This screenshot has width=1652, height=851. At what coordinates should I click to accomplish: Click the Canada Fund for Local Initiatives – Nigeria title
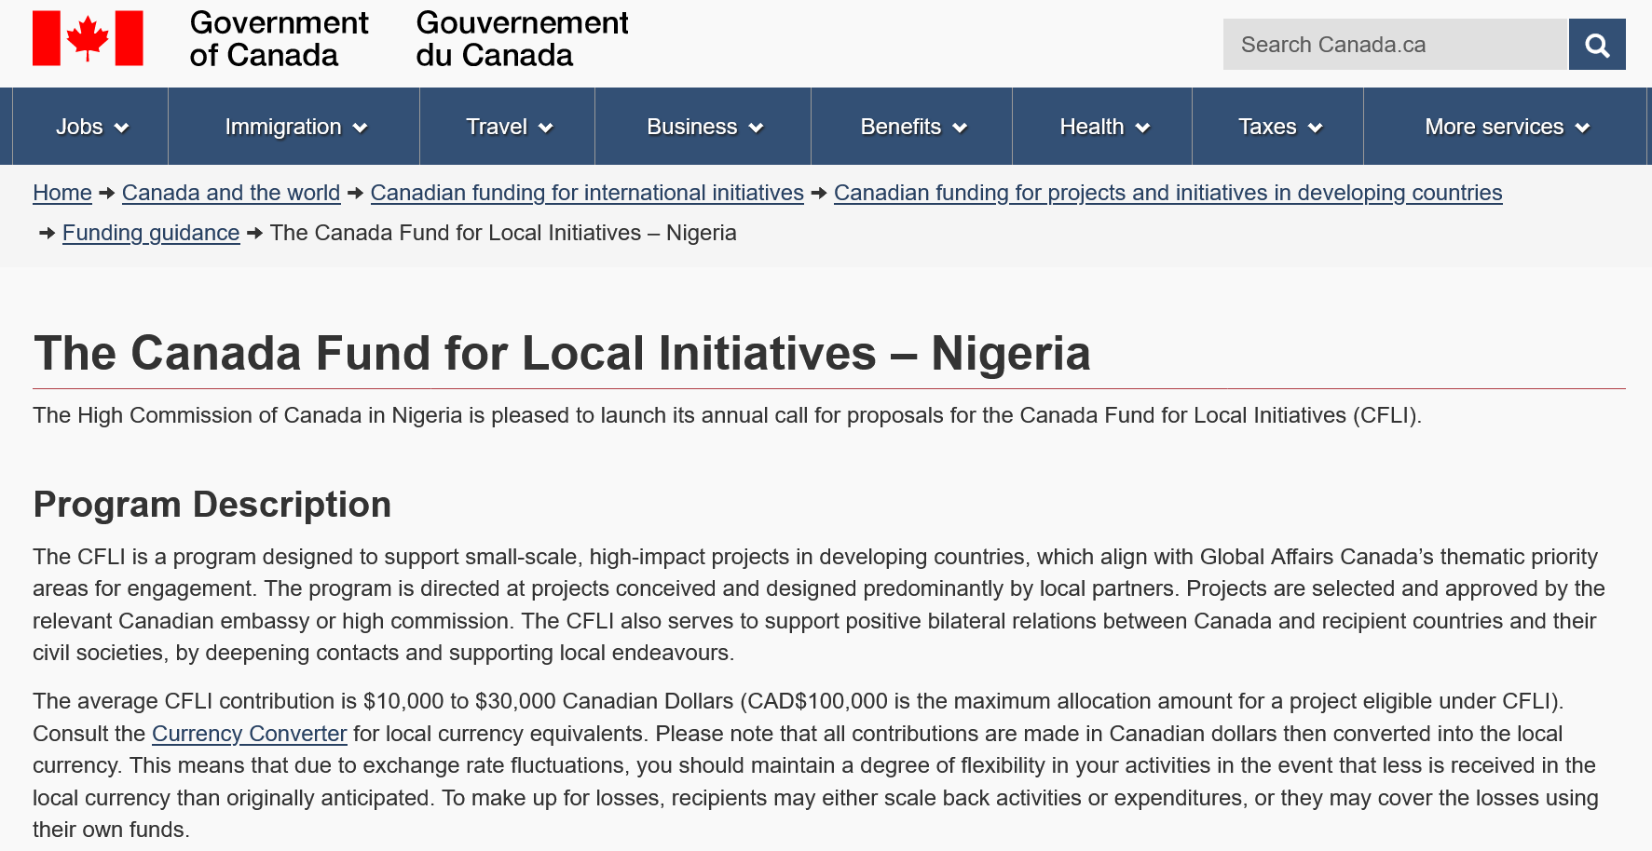click(562, 354)
